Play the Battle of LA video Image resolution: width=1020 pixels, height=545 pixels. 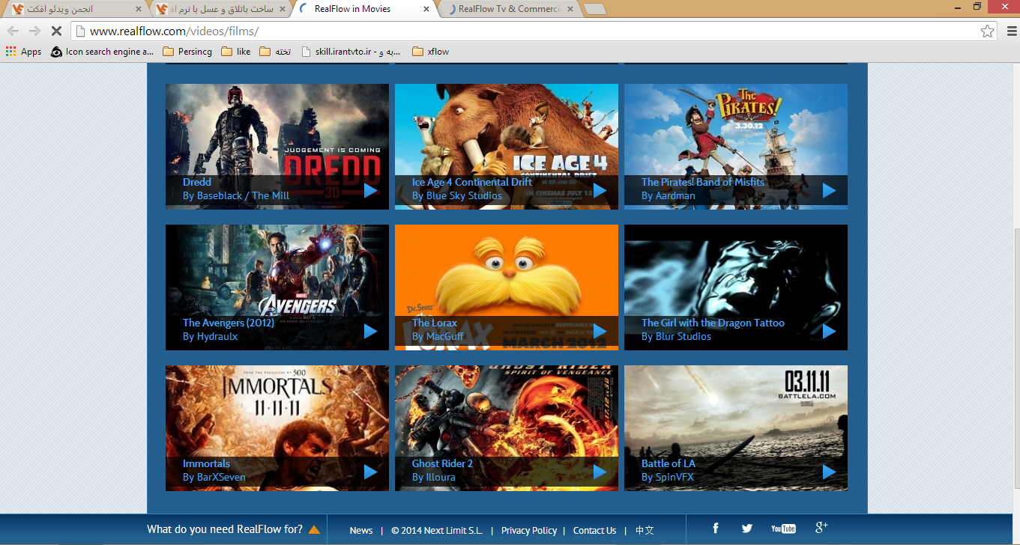[x=829, y=472]
